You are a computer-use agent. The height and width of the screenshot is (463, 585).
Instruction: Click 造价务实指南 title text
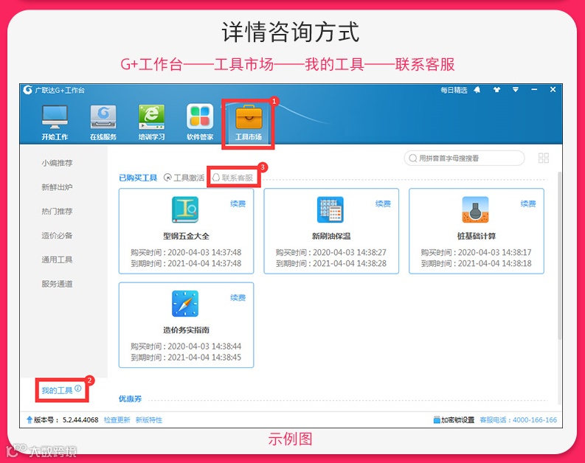point(186,330)
